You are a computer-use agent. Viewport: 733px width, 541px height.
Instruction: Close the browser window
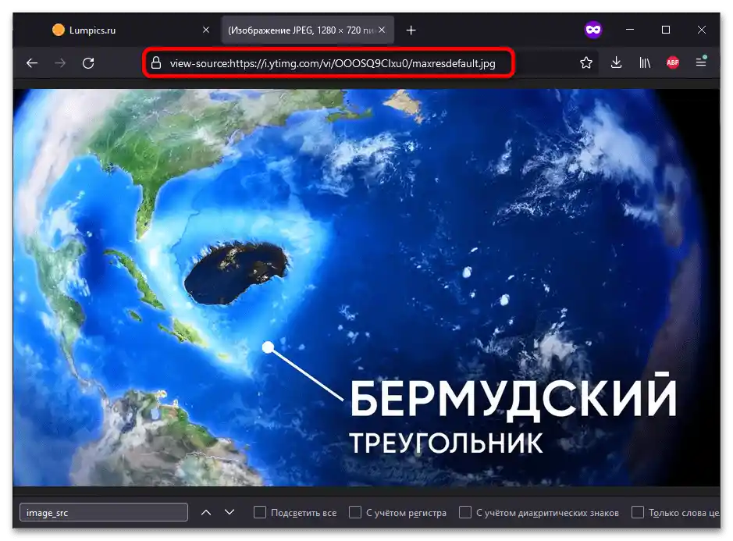click(702, 30)
